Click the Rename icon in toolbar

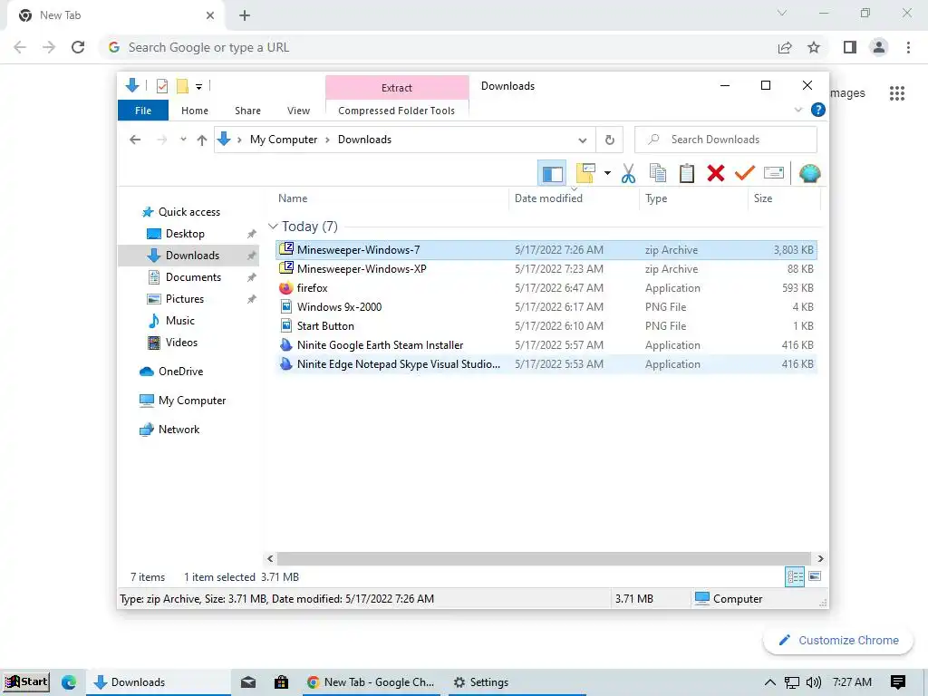(x=774, y=173)
